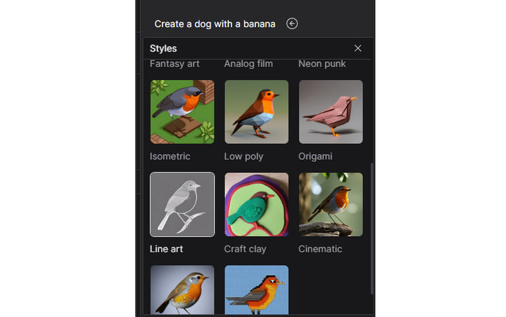The height and width of the screenshot is (317, 506).
Task: Select the Neon punk style label
Action: 322,64
